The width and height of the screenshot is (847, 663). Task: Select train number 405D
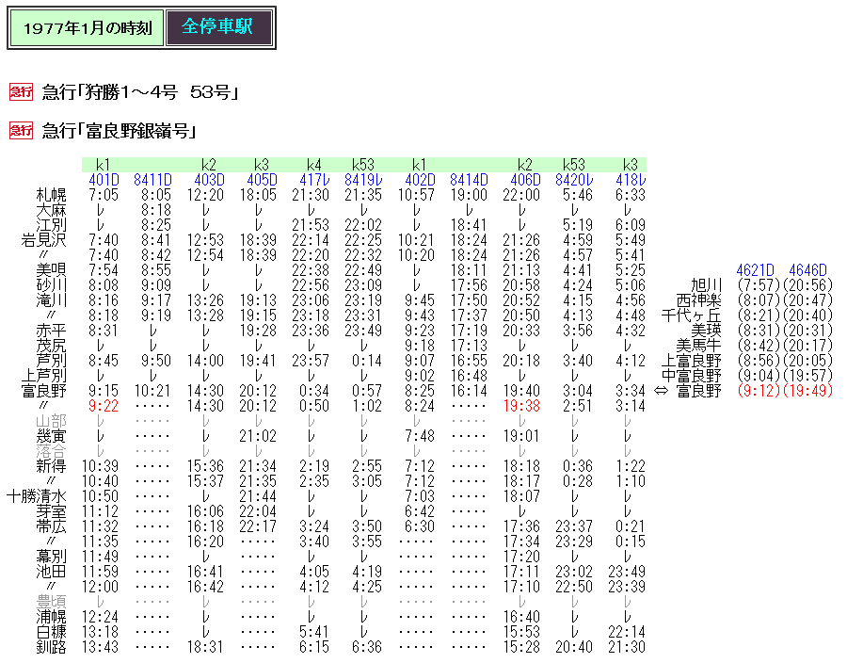click(262, 180)
